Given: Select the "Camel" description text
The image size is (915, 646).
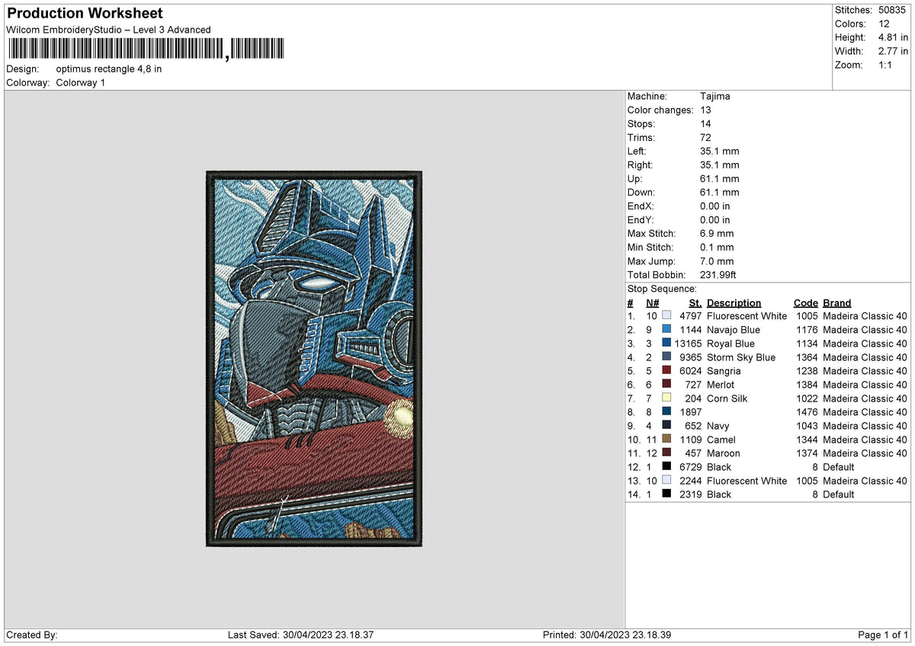Looking at the screenshot, I should [x=721, y=440].
